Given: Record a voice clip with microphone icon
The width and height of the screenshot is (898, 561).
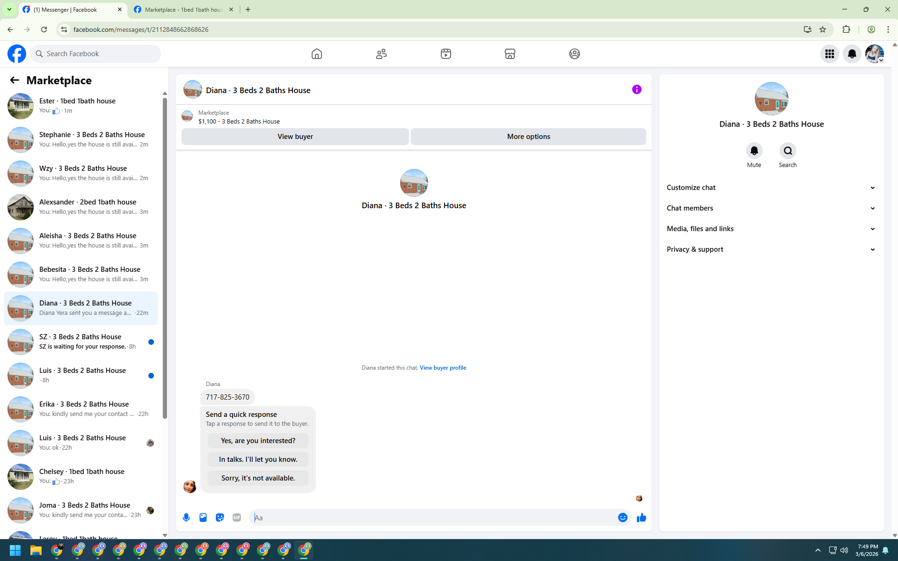Looking at the screenshot, I should [186, 517].
